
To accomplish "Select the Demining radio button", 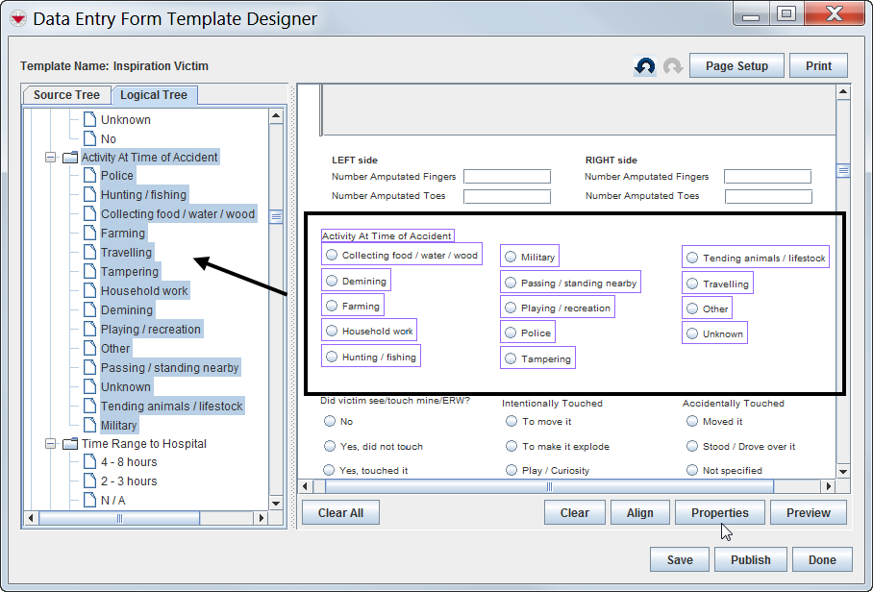I will (x=332, y=281).
